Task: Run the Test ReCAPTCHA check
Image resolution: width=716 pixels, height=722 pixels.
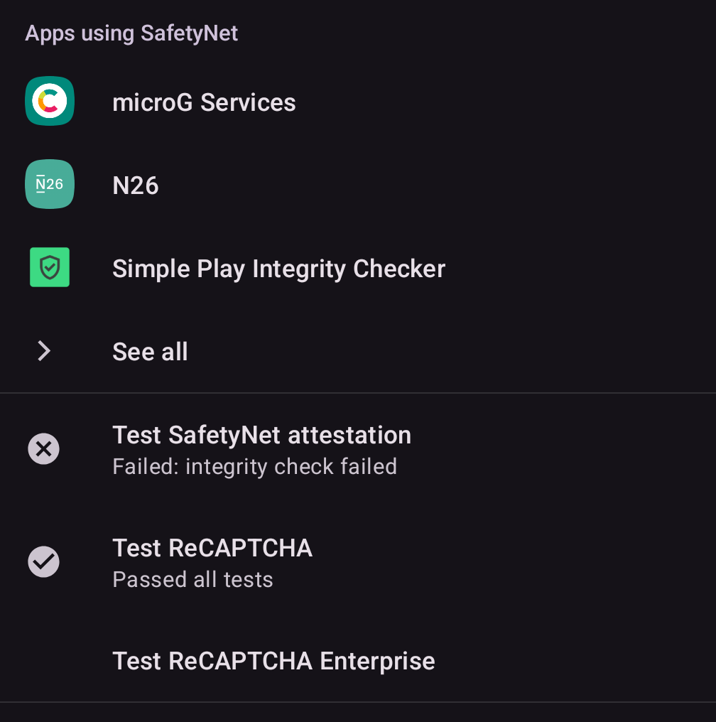Action: 212,549
